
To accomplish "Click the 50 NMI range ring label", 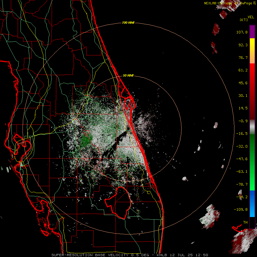I will coord(128,75).
